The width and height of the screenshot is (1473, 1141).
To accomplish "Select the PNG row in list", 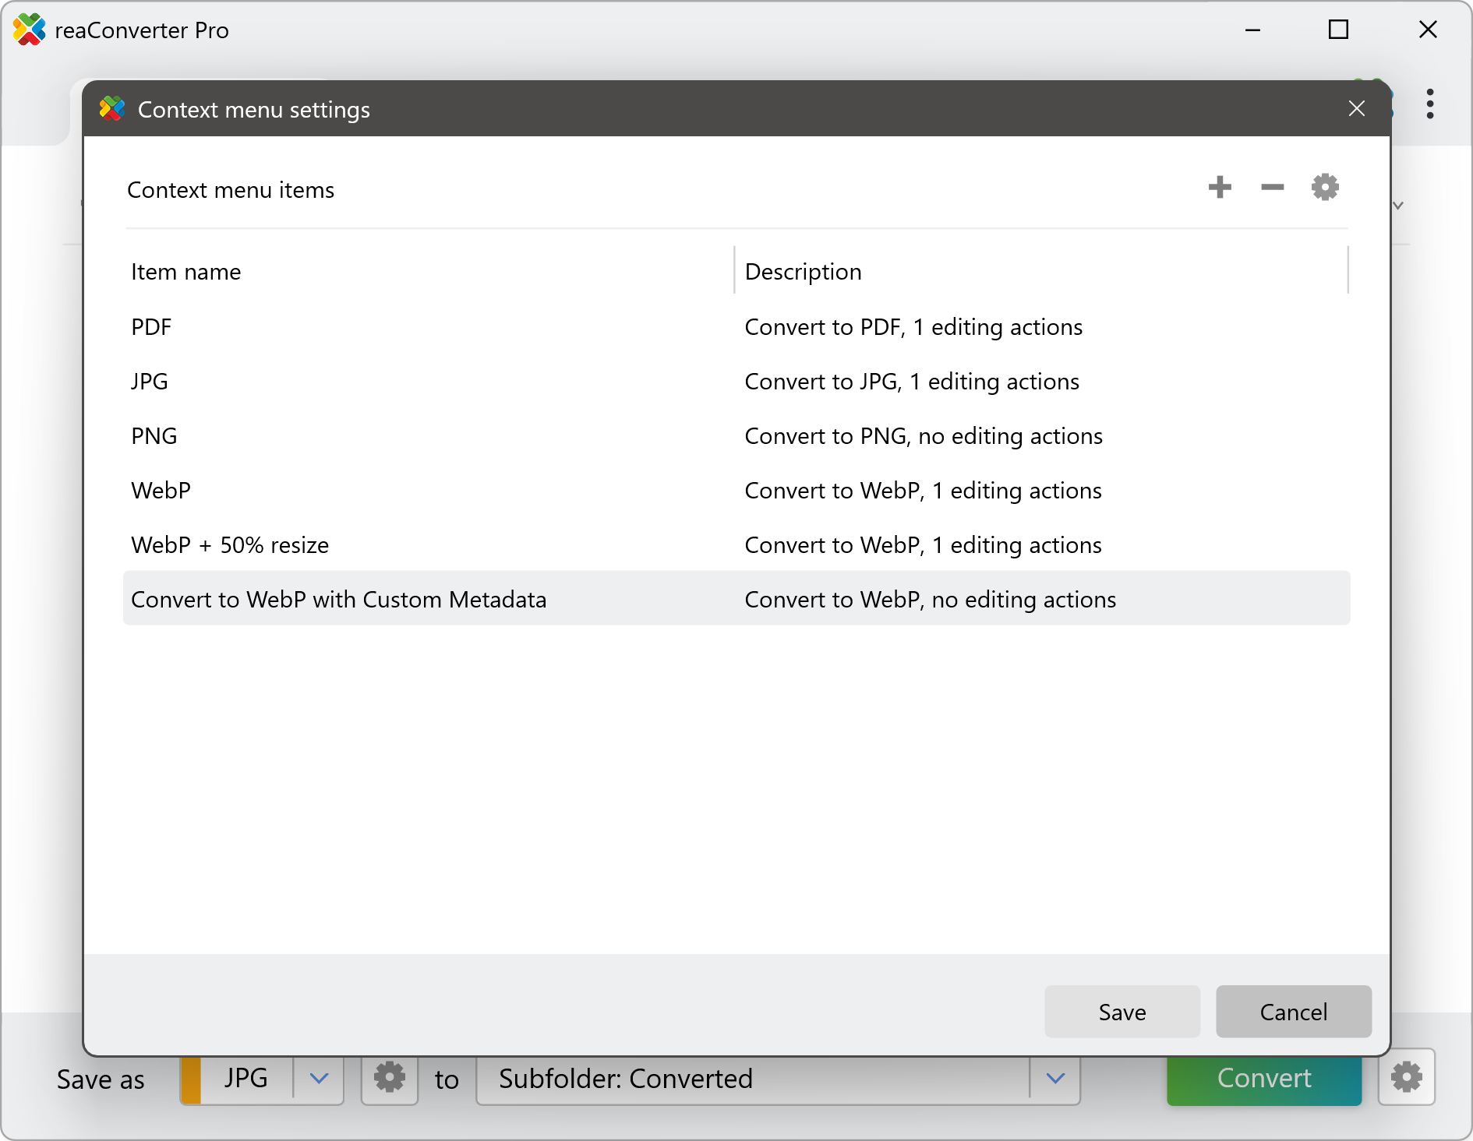I will point(154,436).
